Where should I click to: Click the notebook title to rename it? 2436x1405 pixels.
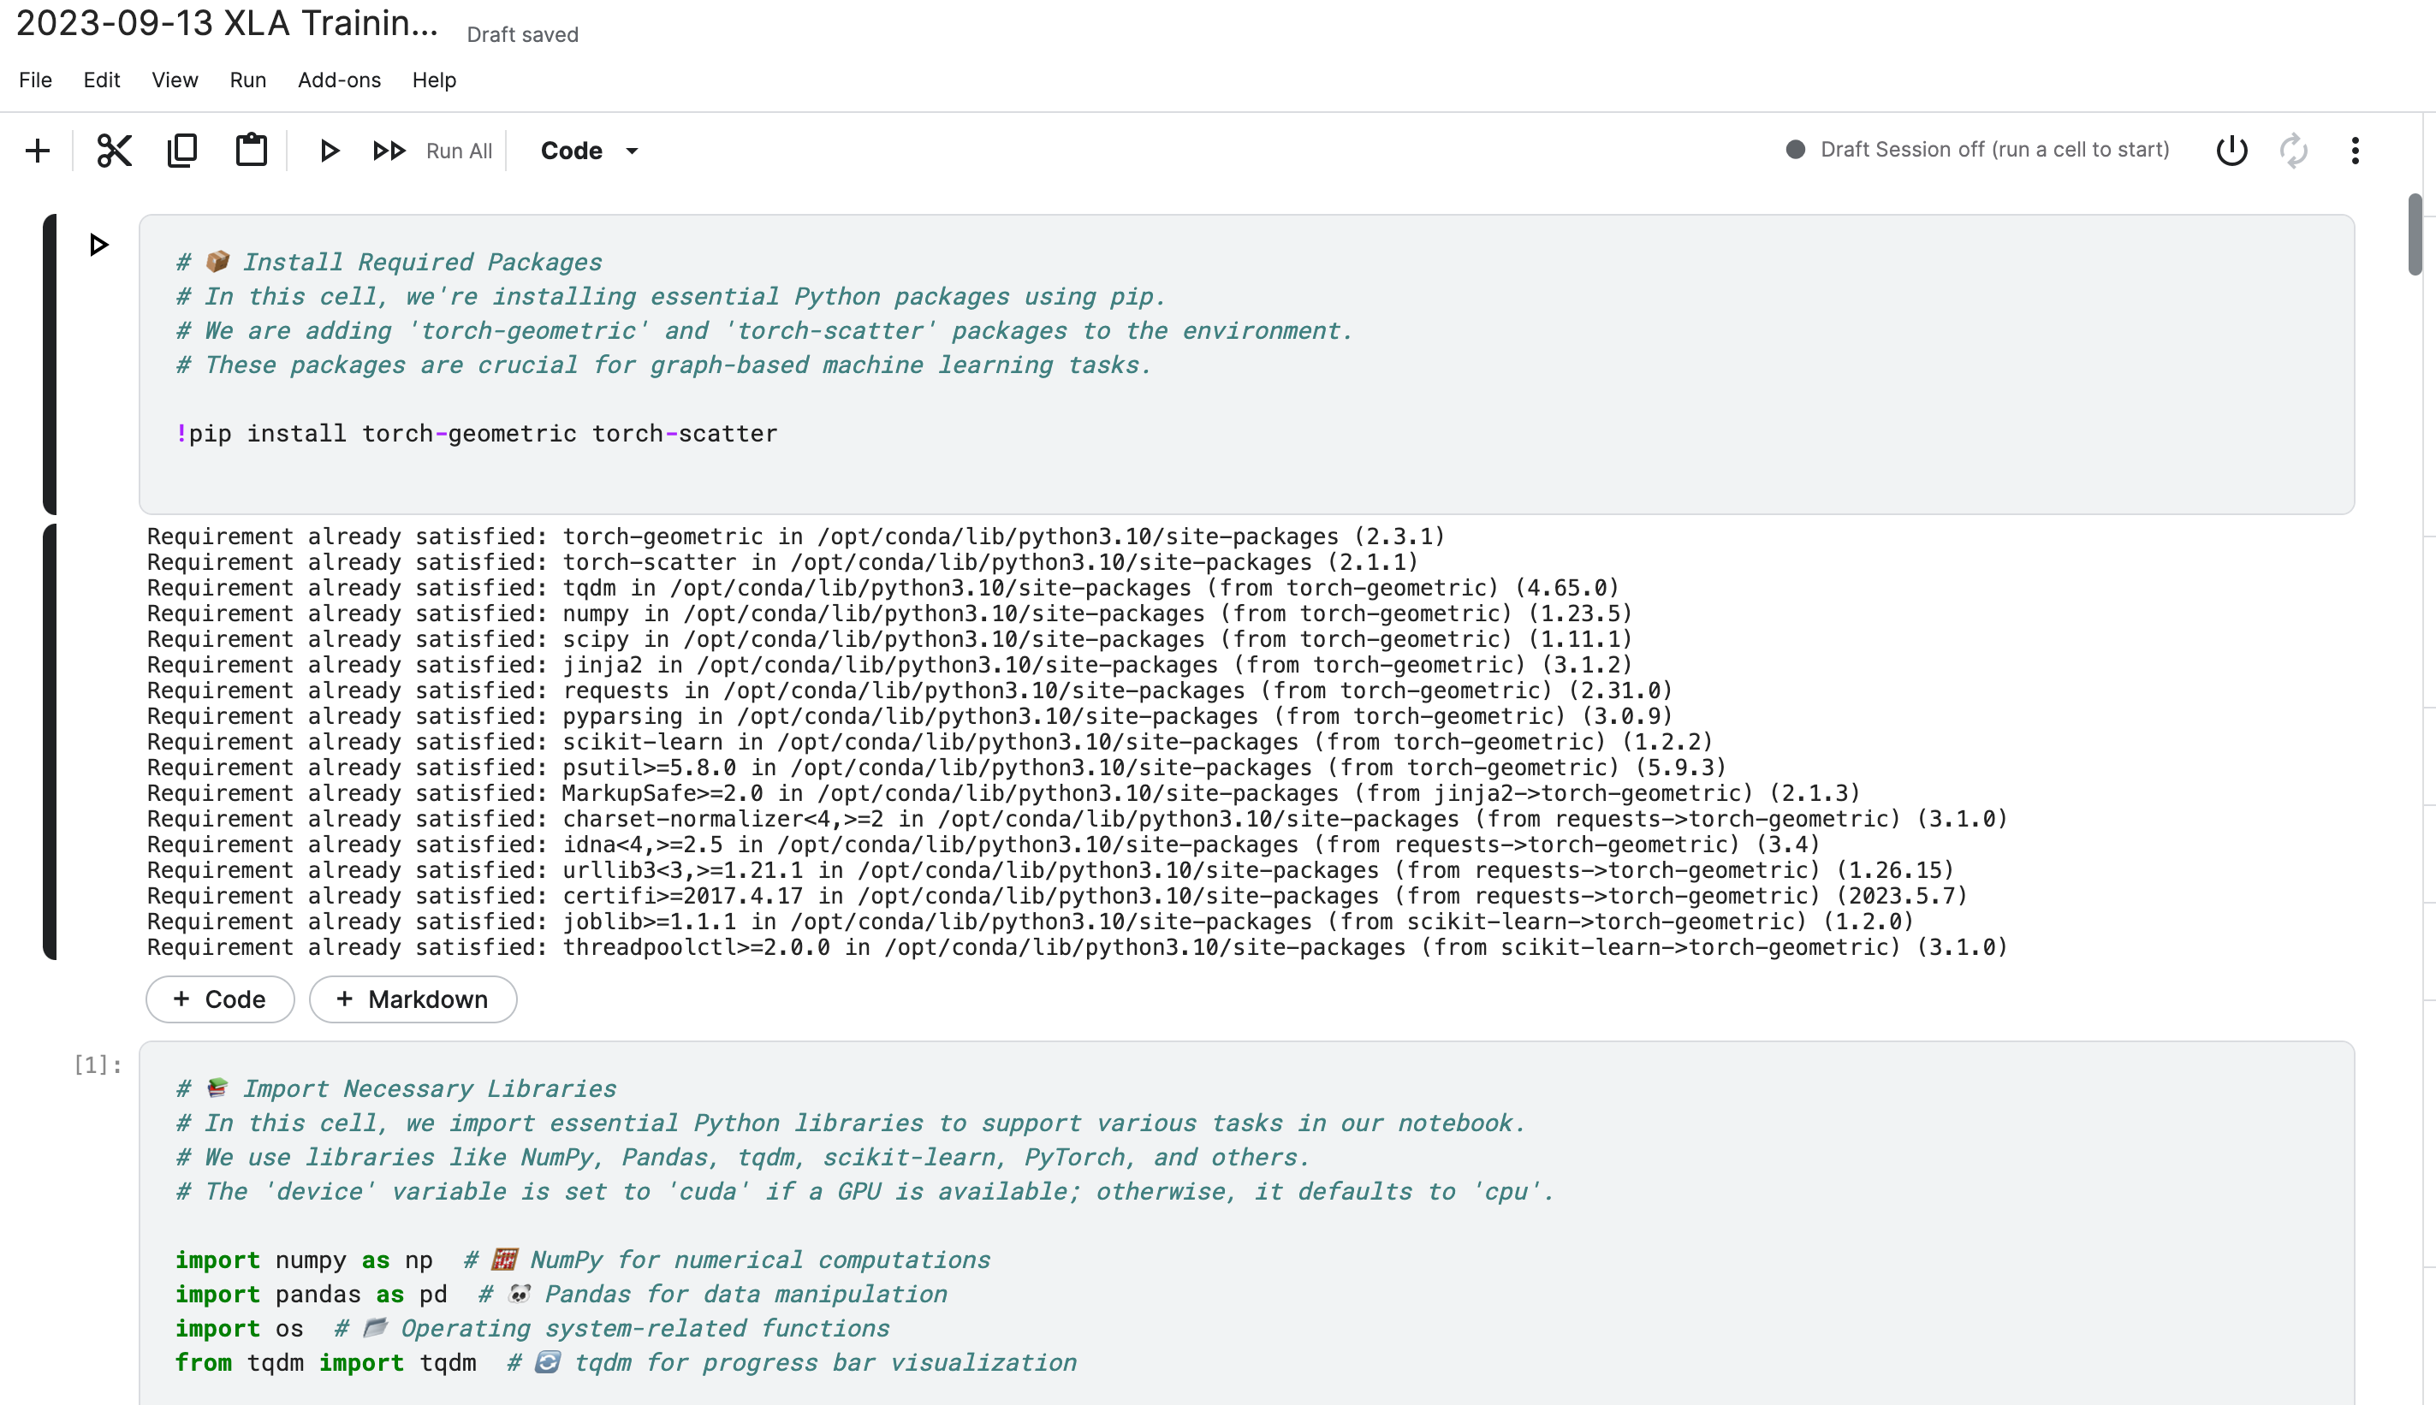[x=228, y=23]
